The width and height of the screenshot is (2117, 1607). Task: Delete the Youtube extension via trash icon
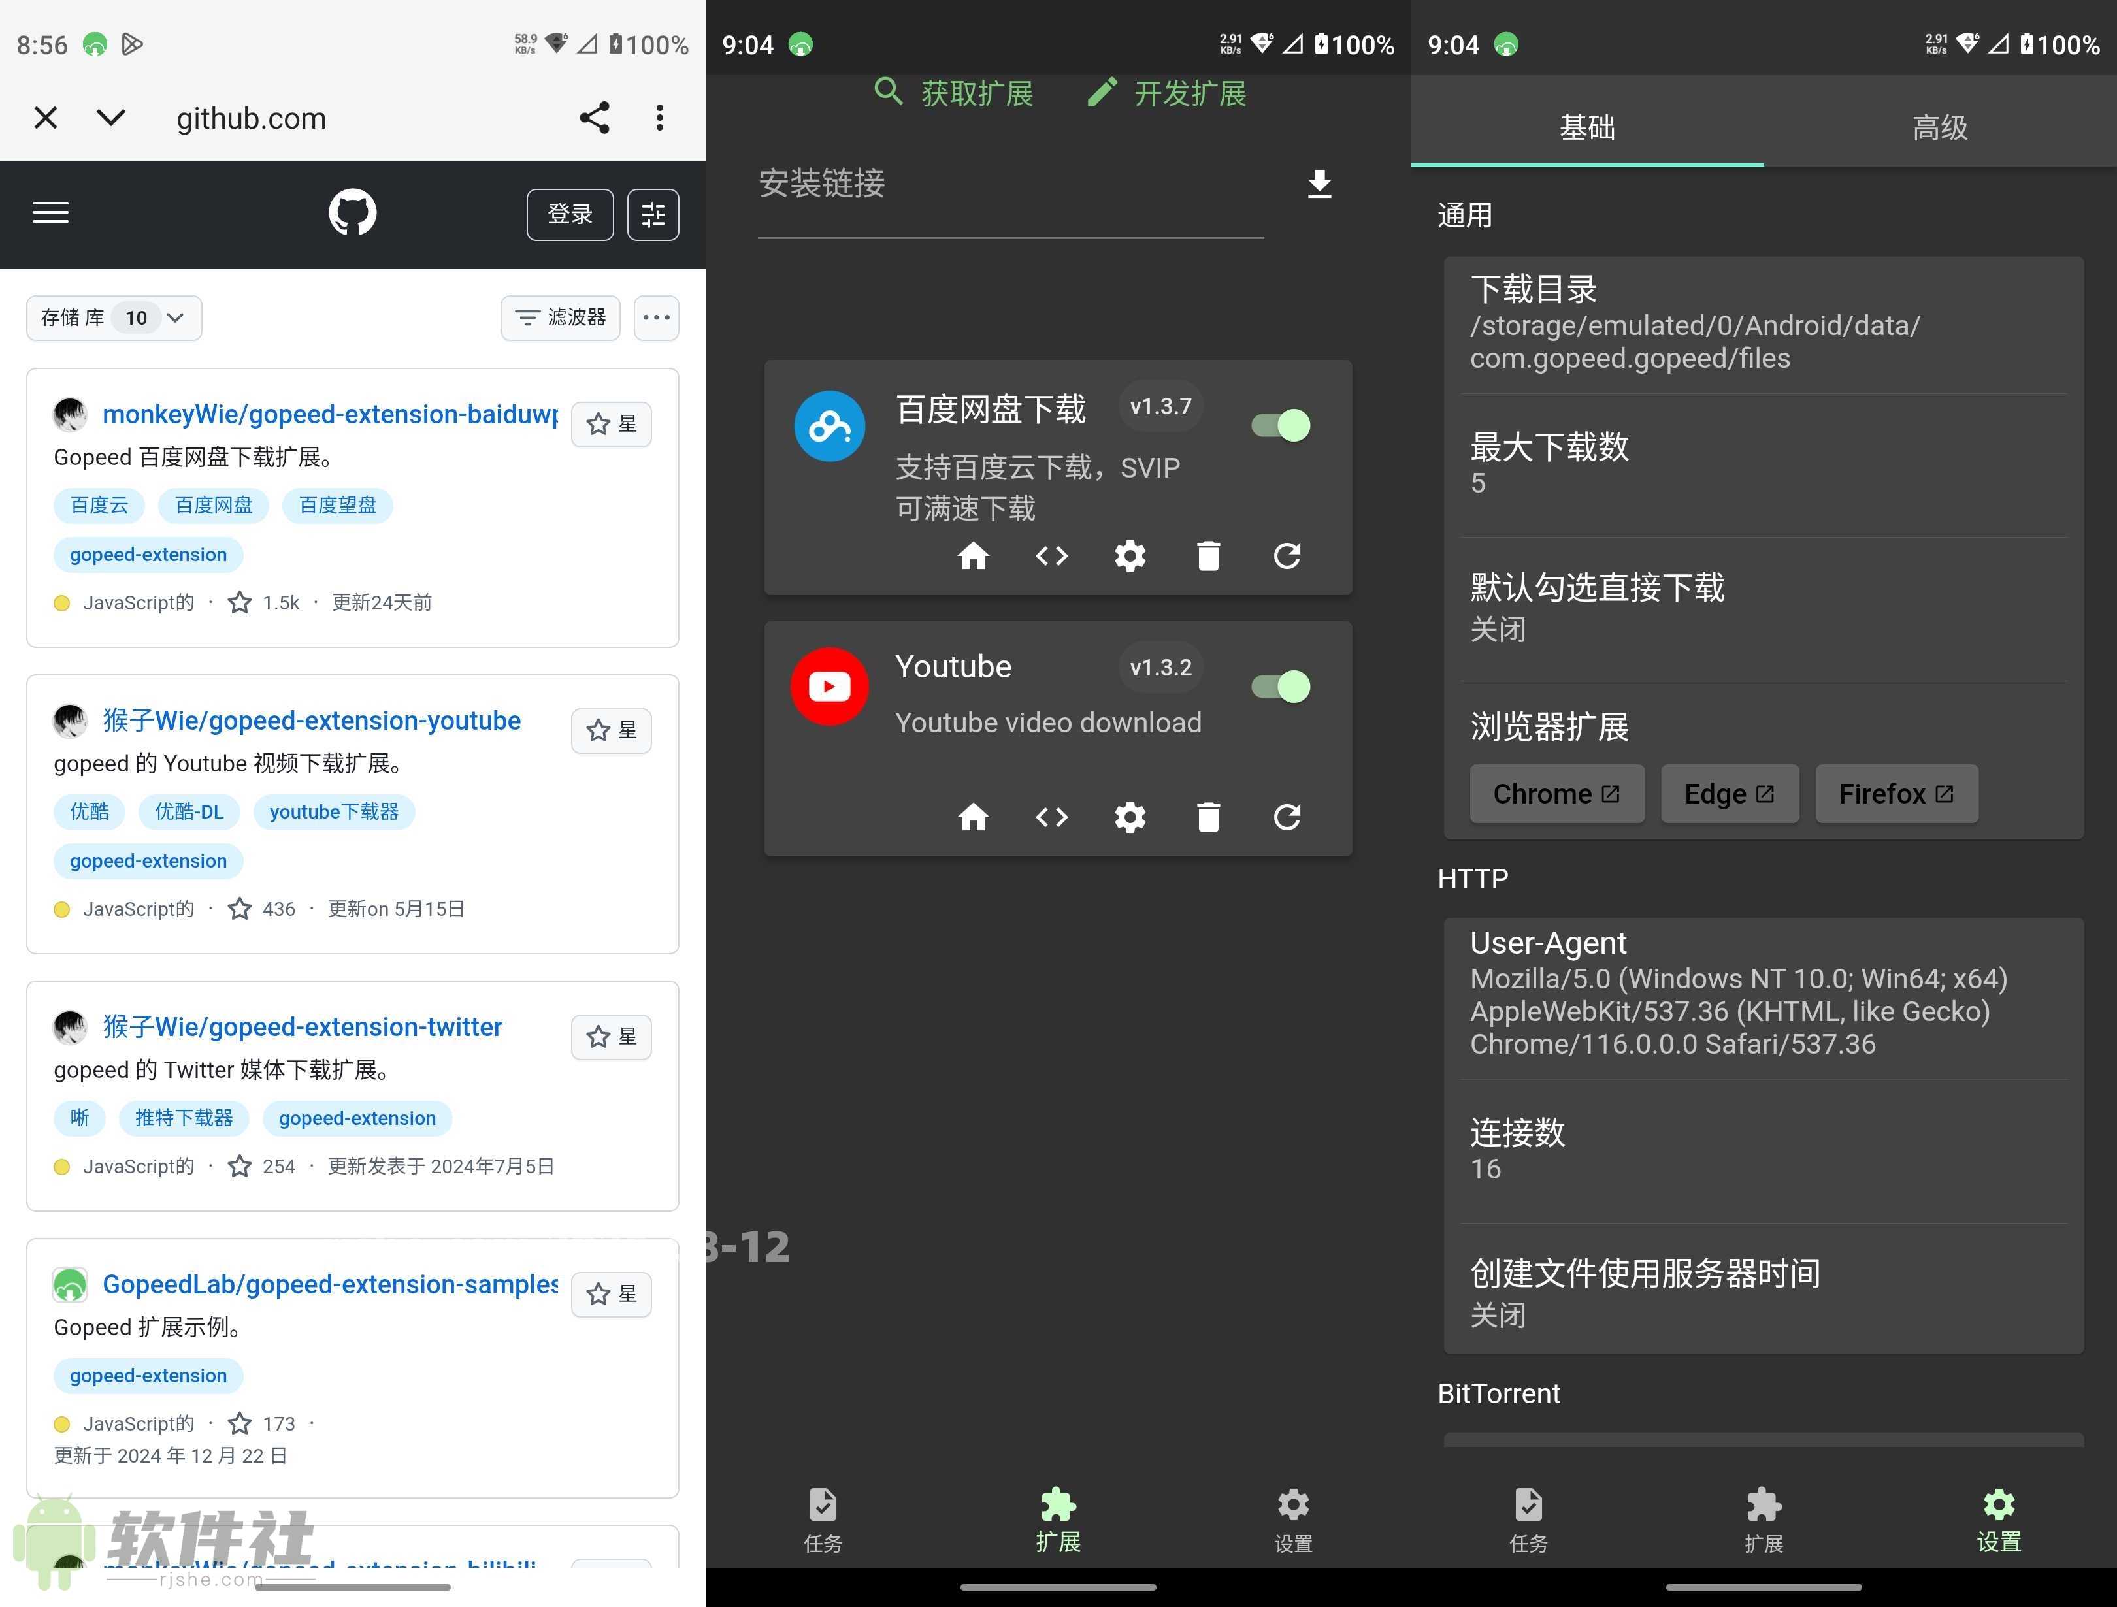pyautogui.click(x=1207, y=817)
